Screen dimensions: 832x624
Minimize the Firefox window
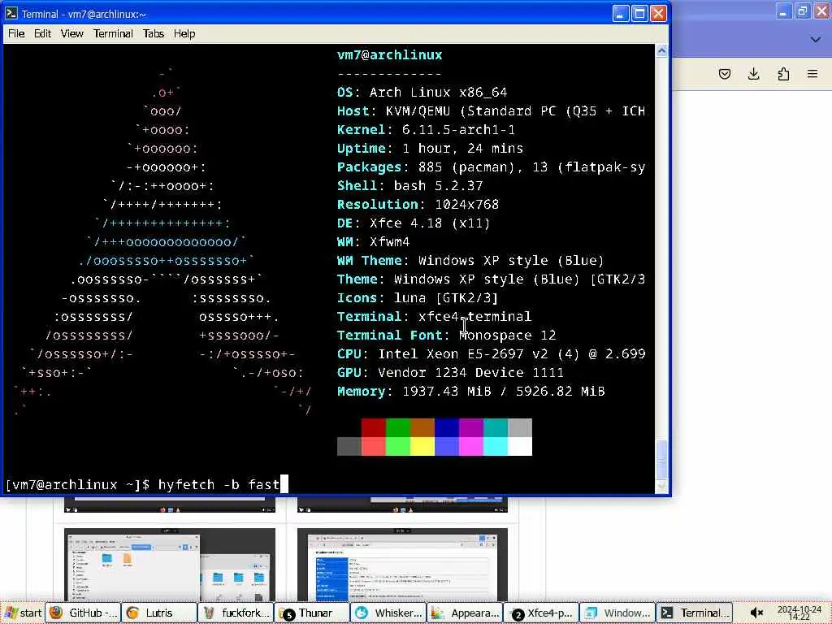(x=784, y=11)
